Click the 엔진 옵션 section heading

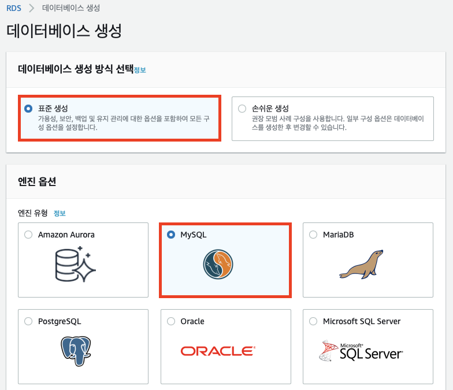coord(37,181)
